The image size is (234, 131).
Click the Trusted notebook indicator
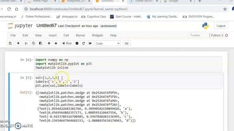pyautogui.click(x=195, y=35)
